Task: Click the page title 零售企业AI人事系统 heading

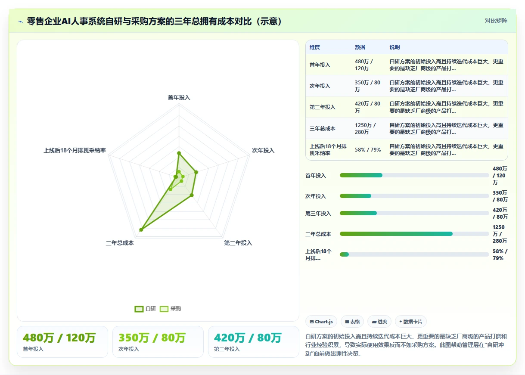Action: [x=155, y=21]
